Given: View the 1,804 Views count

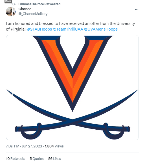Looking at the screenshot, I should coord(54,146).
